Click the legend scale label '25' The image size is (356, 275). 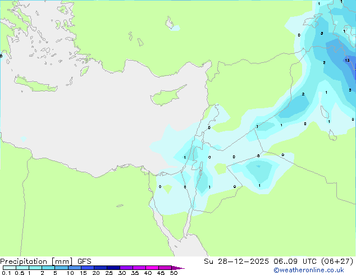coord(109,273)
